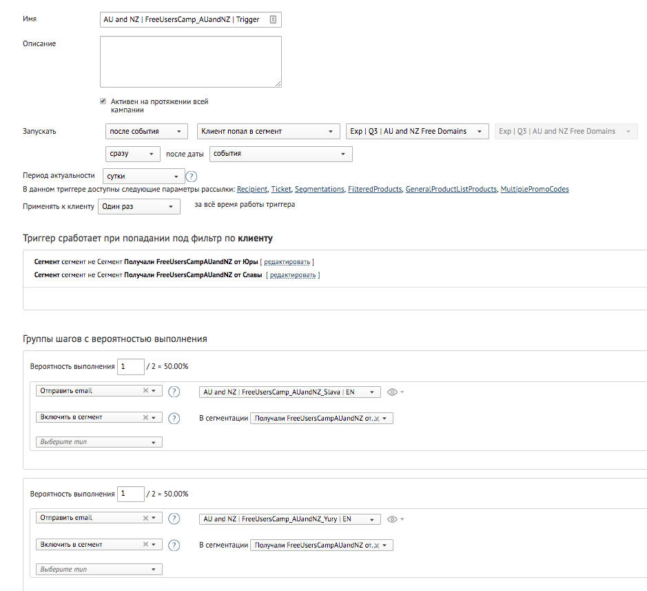Open the сутки period dropdown
The image size is (647, 591).
coord(144,177)
